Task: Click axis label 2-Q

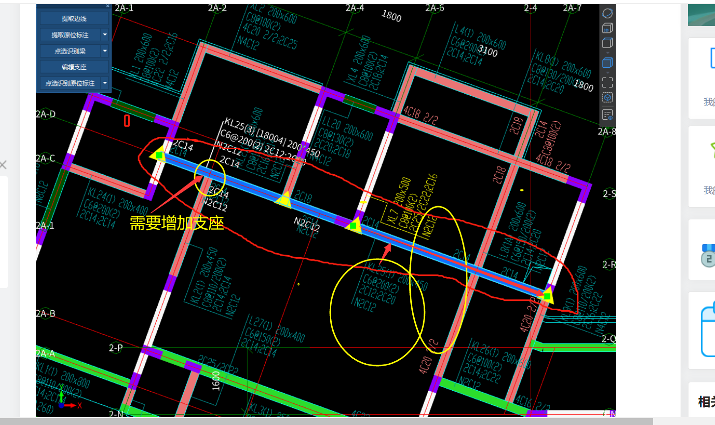Action: pyautogui.click(x=609, y=339)
